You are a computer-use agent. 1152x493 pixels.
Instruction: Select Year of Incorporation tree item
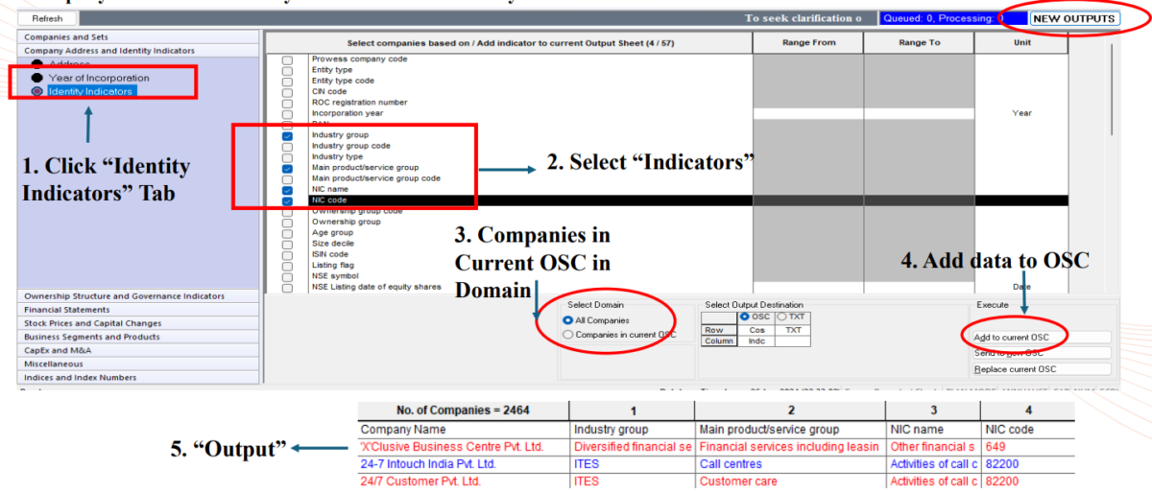coord(99,78)
